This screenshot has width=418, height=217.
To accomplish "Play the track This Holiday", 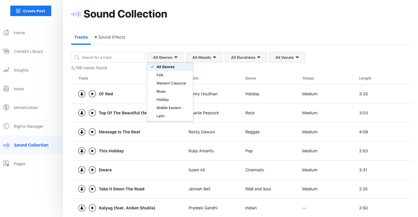I will pyautogui.click(x=92, y=151).
